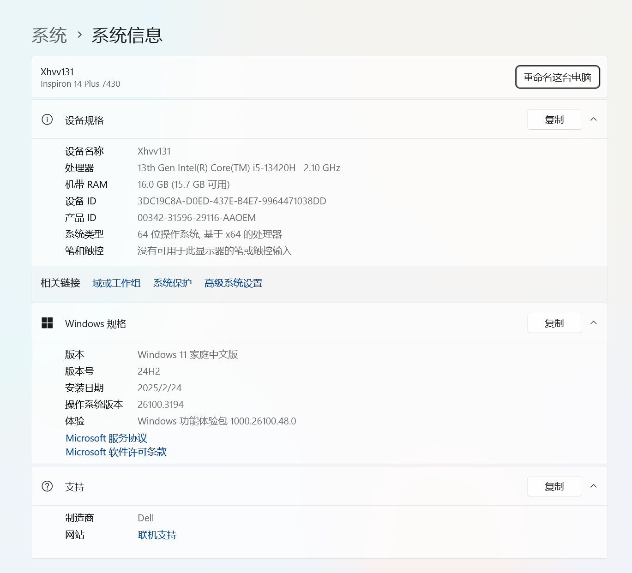Click the Windows 11 家庭中文版 edition value
Screen dimensions: 632x573
pos(188,355)
